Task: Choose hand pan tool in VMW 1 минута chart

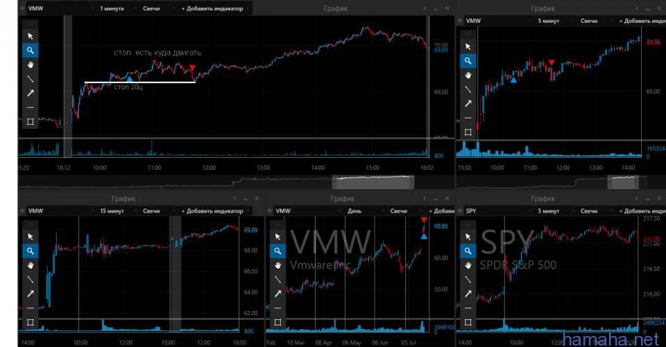Action: click(x=30, y=65)
